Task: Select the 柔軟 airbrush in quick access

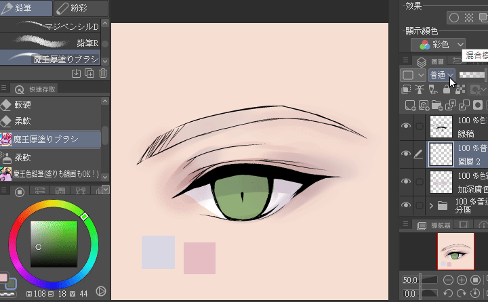Action: click(x=50, y=157)
